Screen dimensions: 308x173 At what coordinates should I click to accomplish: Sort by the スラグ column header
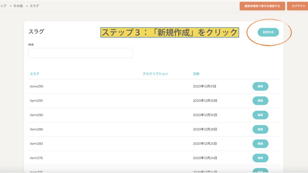pyautogui.click(x=34, y=74)
